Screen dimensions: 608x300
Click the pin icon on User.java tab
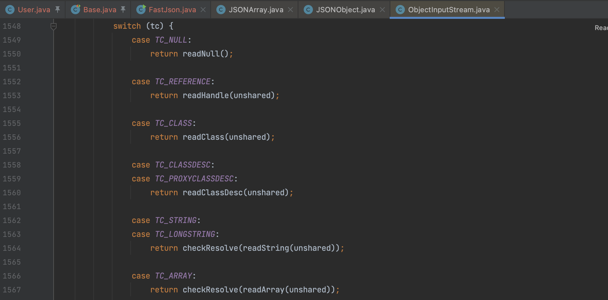click(x=58, y=10)
